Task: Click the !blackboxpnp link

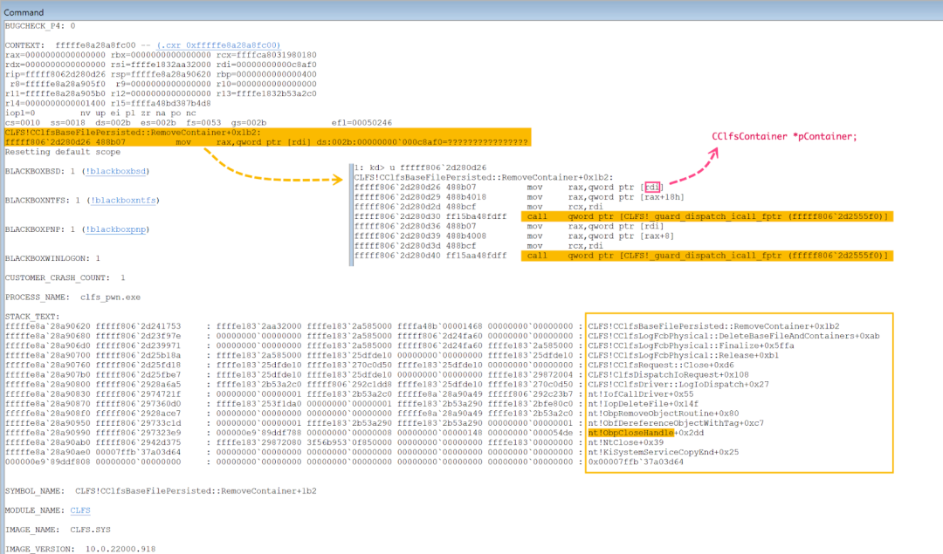Action: 117,229
